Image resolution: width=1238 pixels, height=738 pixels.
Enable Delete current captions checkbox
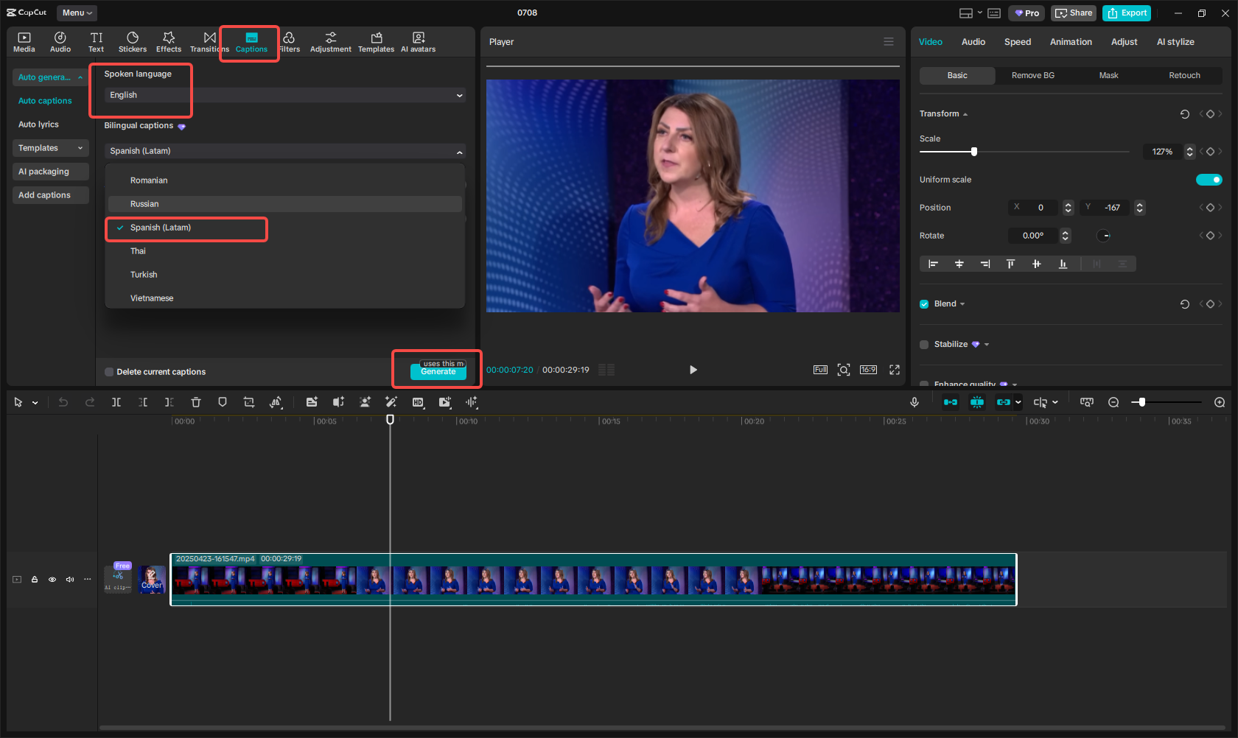(109, 372)
